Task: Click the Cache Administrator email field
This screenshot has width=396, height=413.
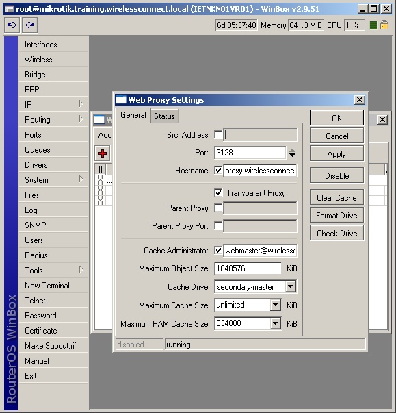Action: pyautogui.click(x=261, y=250)
